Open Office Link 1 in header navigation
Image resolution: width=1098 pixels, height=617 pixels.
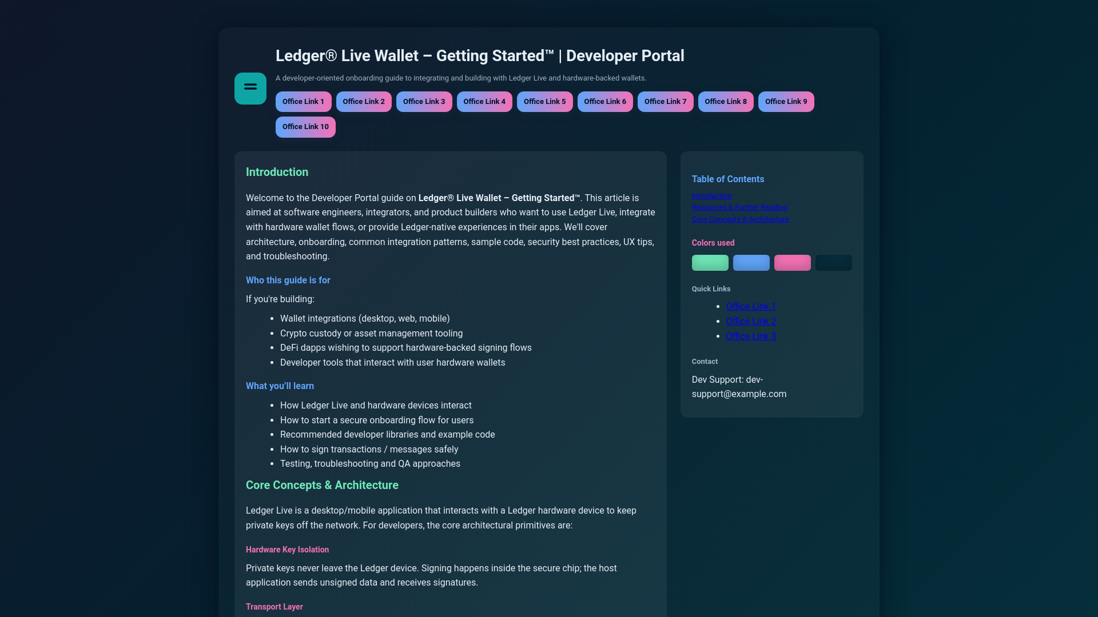303,102
